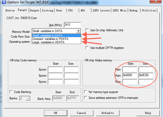Click the Code Rom Size label
The width and height of the screenshot is (163, 117).
point(21,36)
